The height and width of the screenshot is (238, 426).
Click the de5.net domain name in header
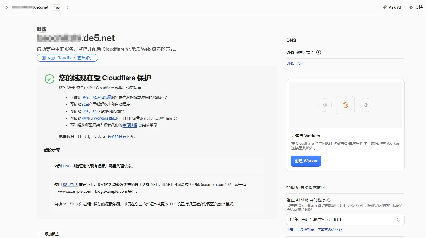pyautogui.click(x=30, y=7)
